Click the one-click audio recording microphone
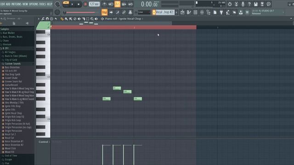Image resolution: width=294 pixels, height=165 pixels. click(243, 4)
